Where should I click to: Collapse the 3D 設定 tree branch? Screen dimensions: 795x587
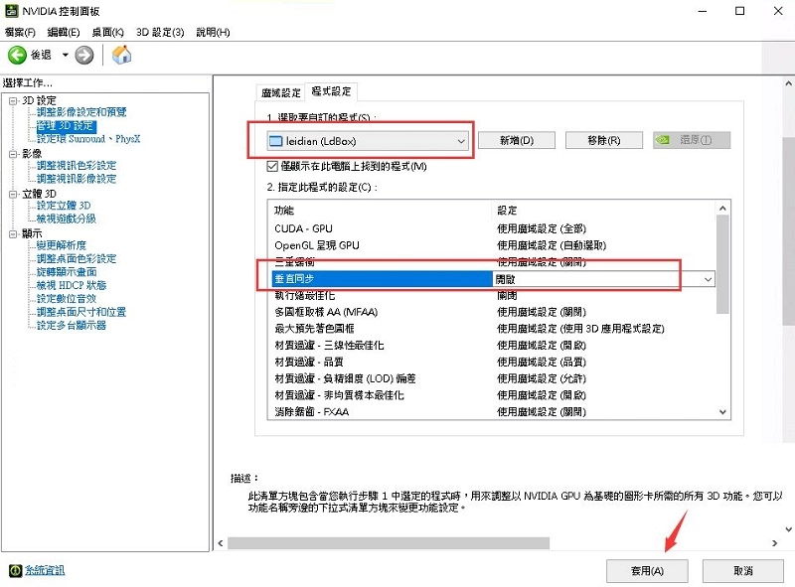tap(13, 99)
